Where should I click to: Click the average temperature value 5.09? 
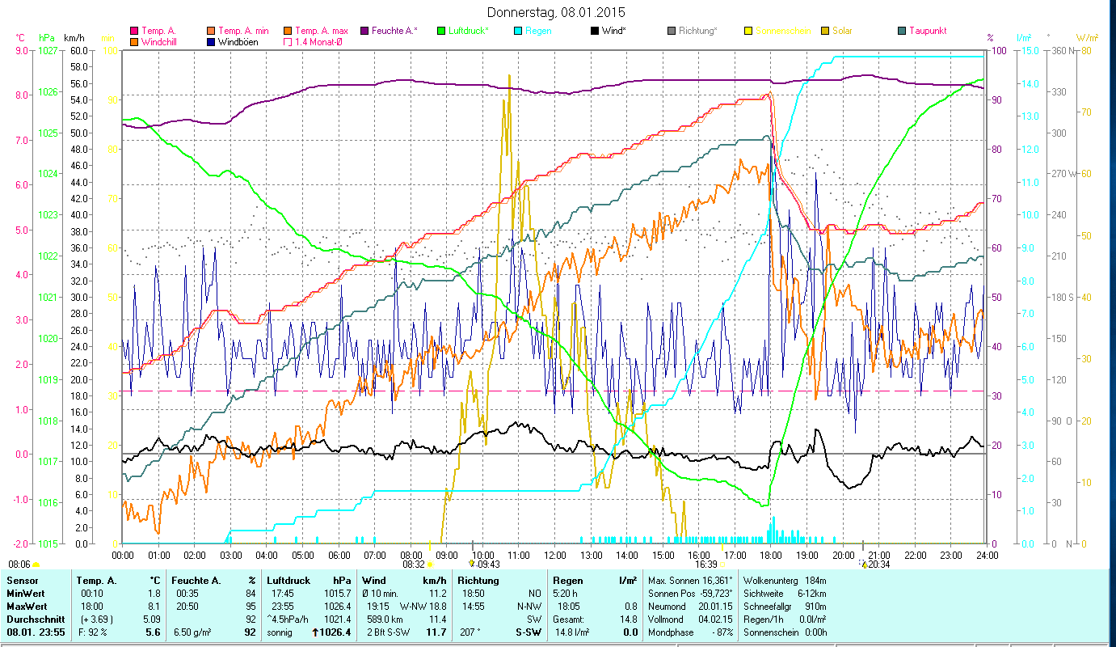(x=150, y=619)
